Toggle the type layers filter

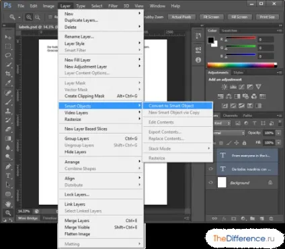(255, 123)
